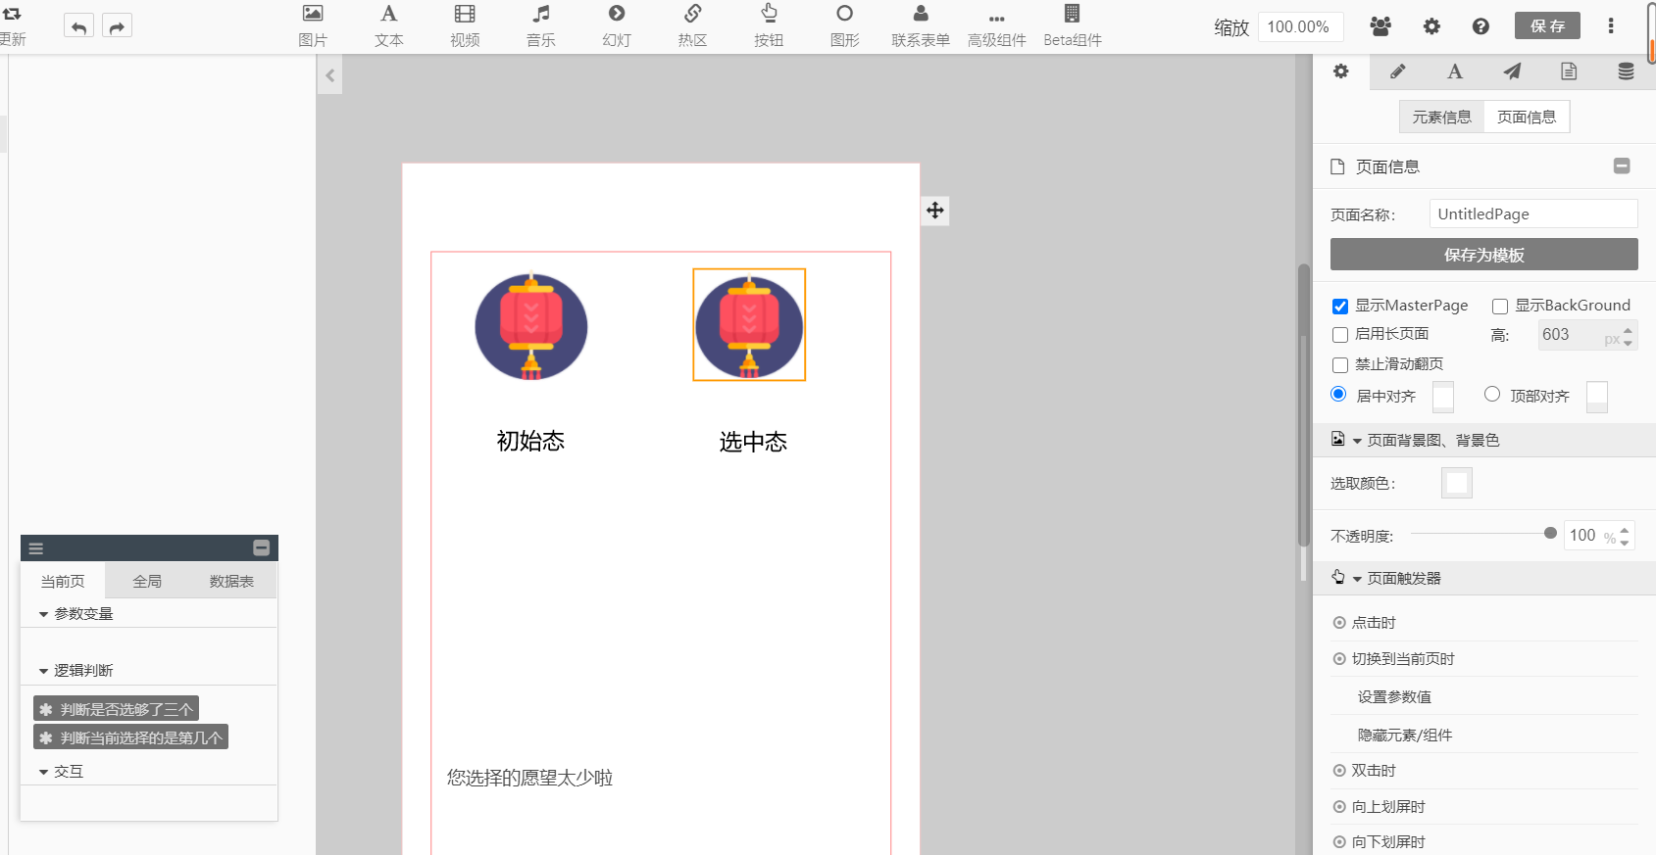The image size is (1656, 855).
Task: Uncheck 显示MasterPage checkbox
Action: [x=1340, y=307]
